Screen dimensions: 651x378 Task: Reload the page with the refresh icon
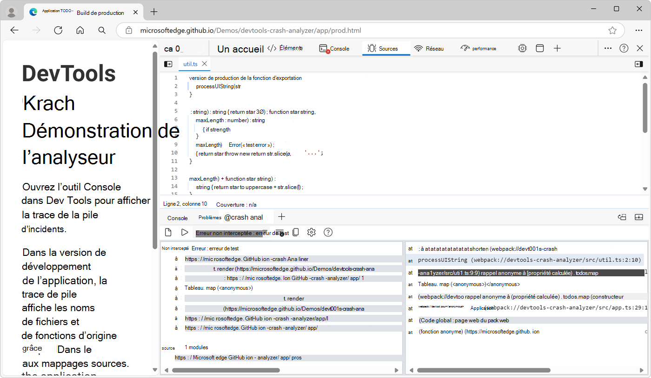(x=58, y=30)
